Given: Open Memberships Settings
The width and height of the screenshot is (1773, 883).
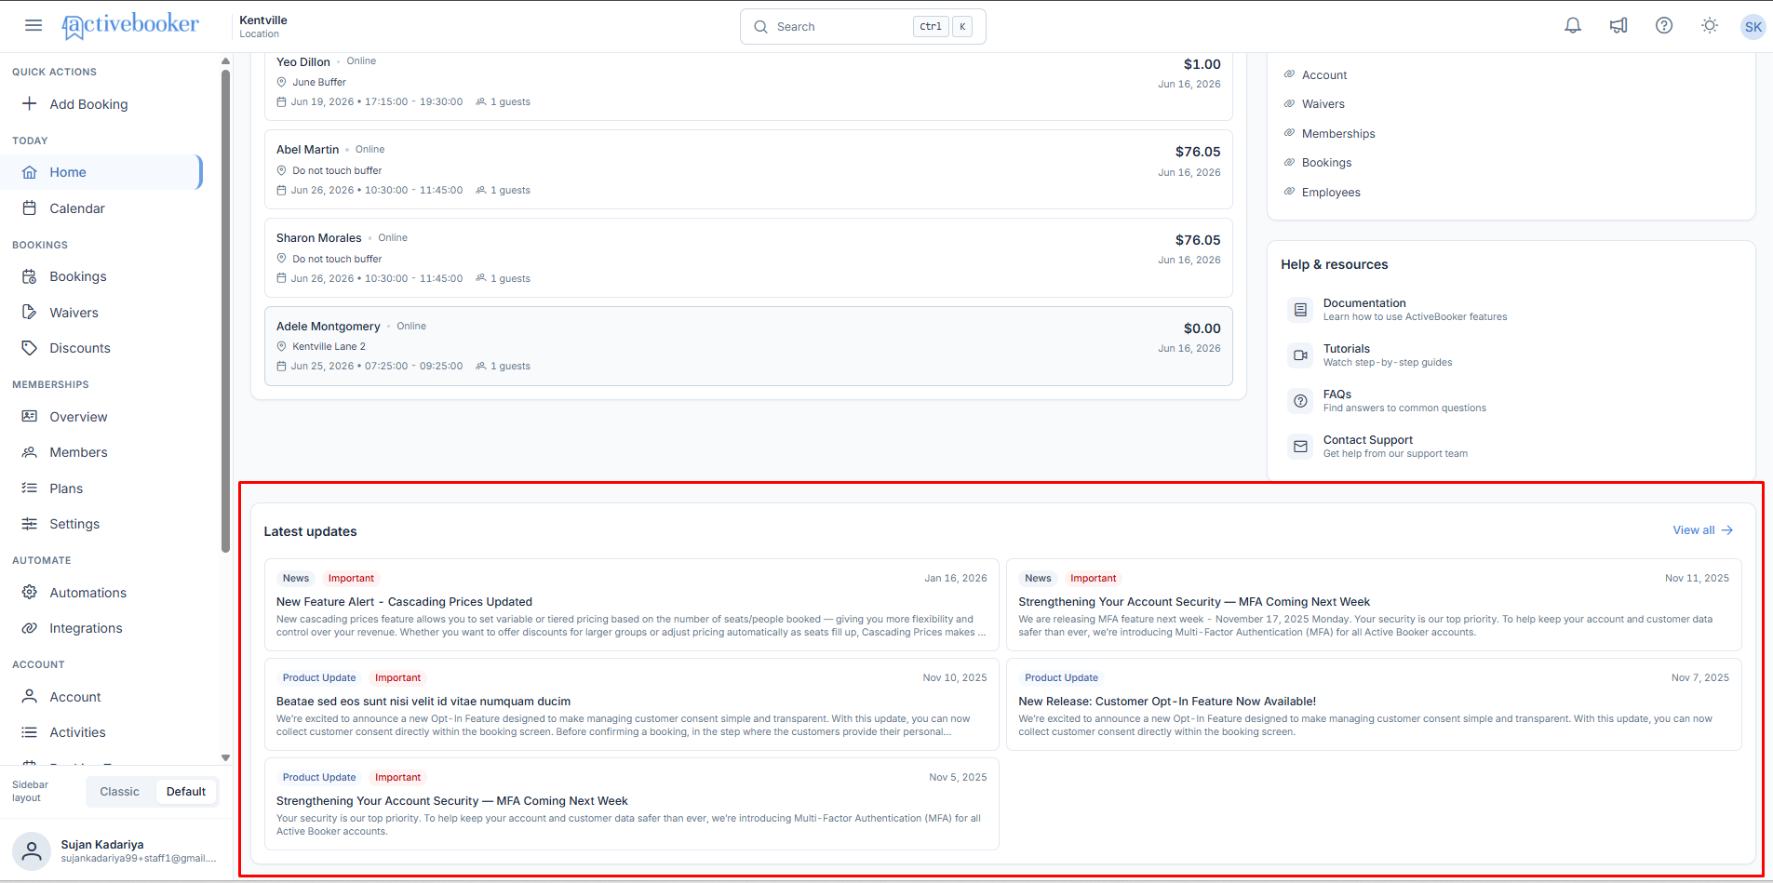Looking at the screenshot, I should point(101,524).
